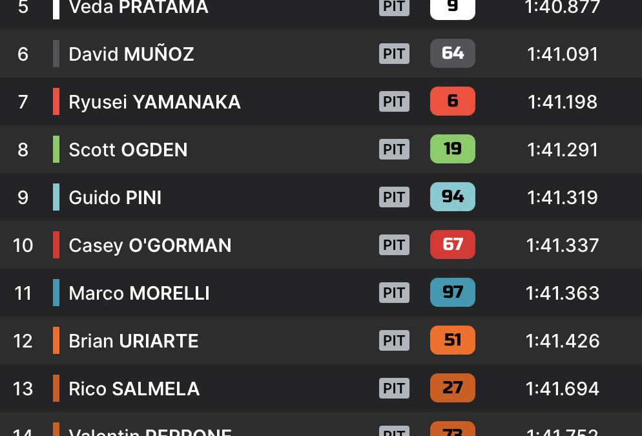Click the red number 6 rider badge

(452, 101)
